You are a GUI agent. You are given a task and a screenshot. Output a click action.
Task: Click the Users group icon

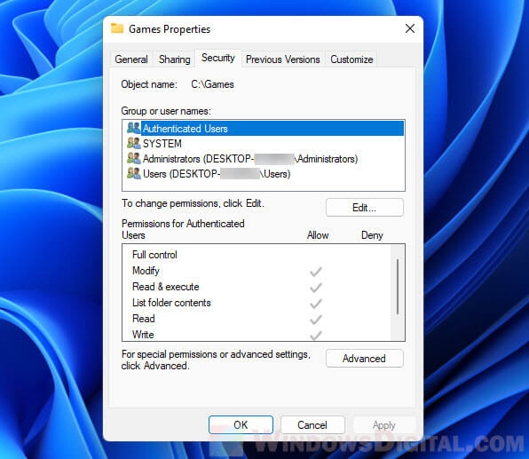134,173
